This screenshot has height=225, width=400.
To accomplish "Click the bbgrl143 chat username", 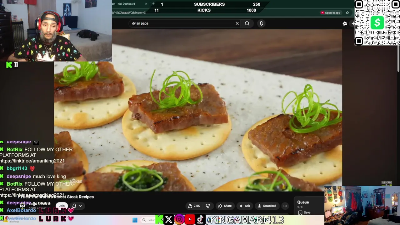I will point(17,168).
